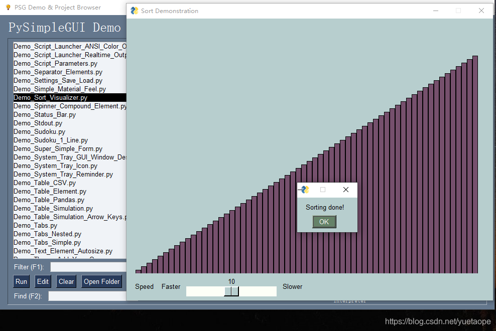Viewport: 496px width, 331px height.
Task: Select Demo_Stdout.py in the list
Action: point(70,123)
